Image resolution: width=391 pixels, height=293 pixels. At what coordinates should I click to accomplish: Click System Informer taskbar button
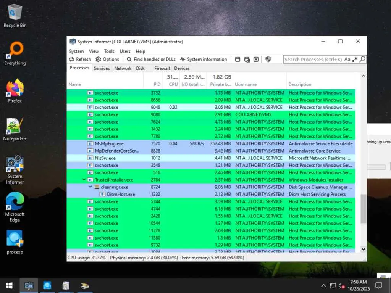29,285
